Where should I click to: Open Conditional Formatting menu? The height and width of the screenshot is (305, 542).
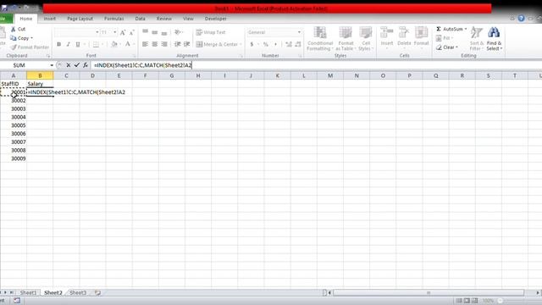pos(320,39)
